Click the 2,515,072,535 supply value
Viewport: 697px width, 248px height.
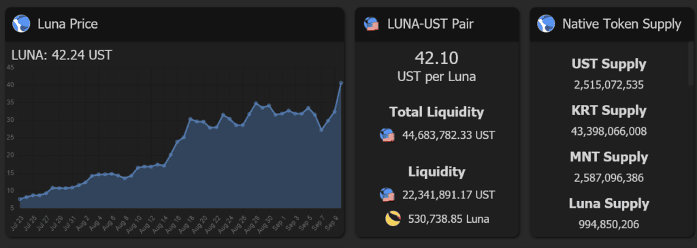609,85
